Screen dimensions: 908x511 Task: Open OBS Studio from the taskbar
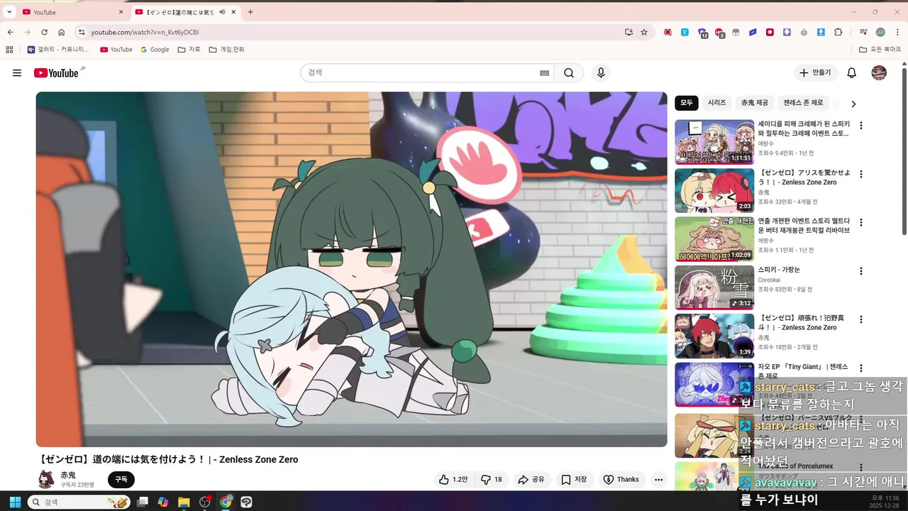click(x=205, y=502)
